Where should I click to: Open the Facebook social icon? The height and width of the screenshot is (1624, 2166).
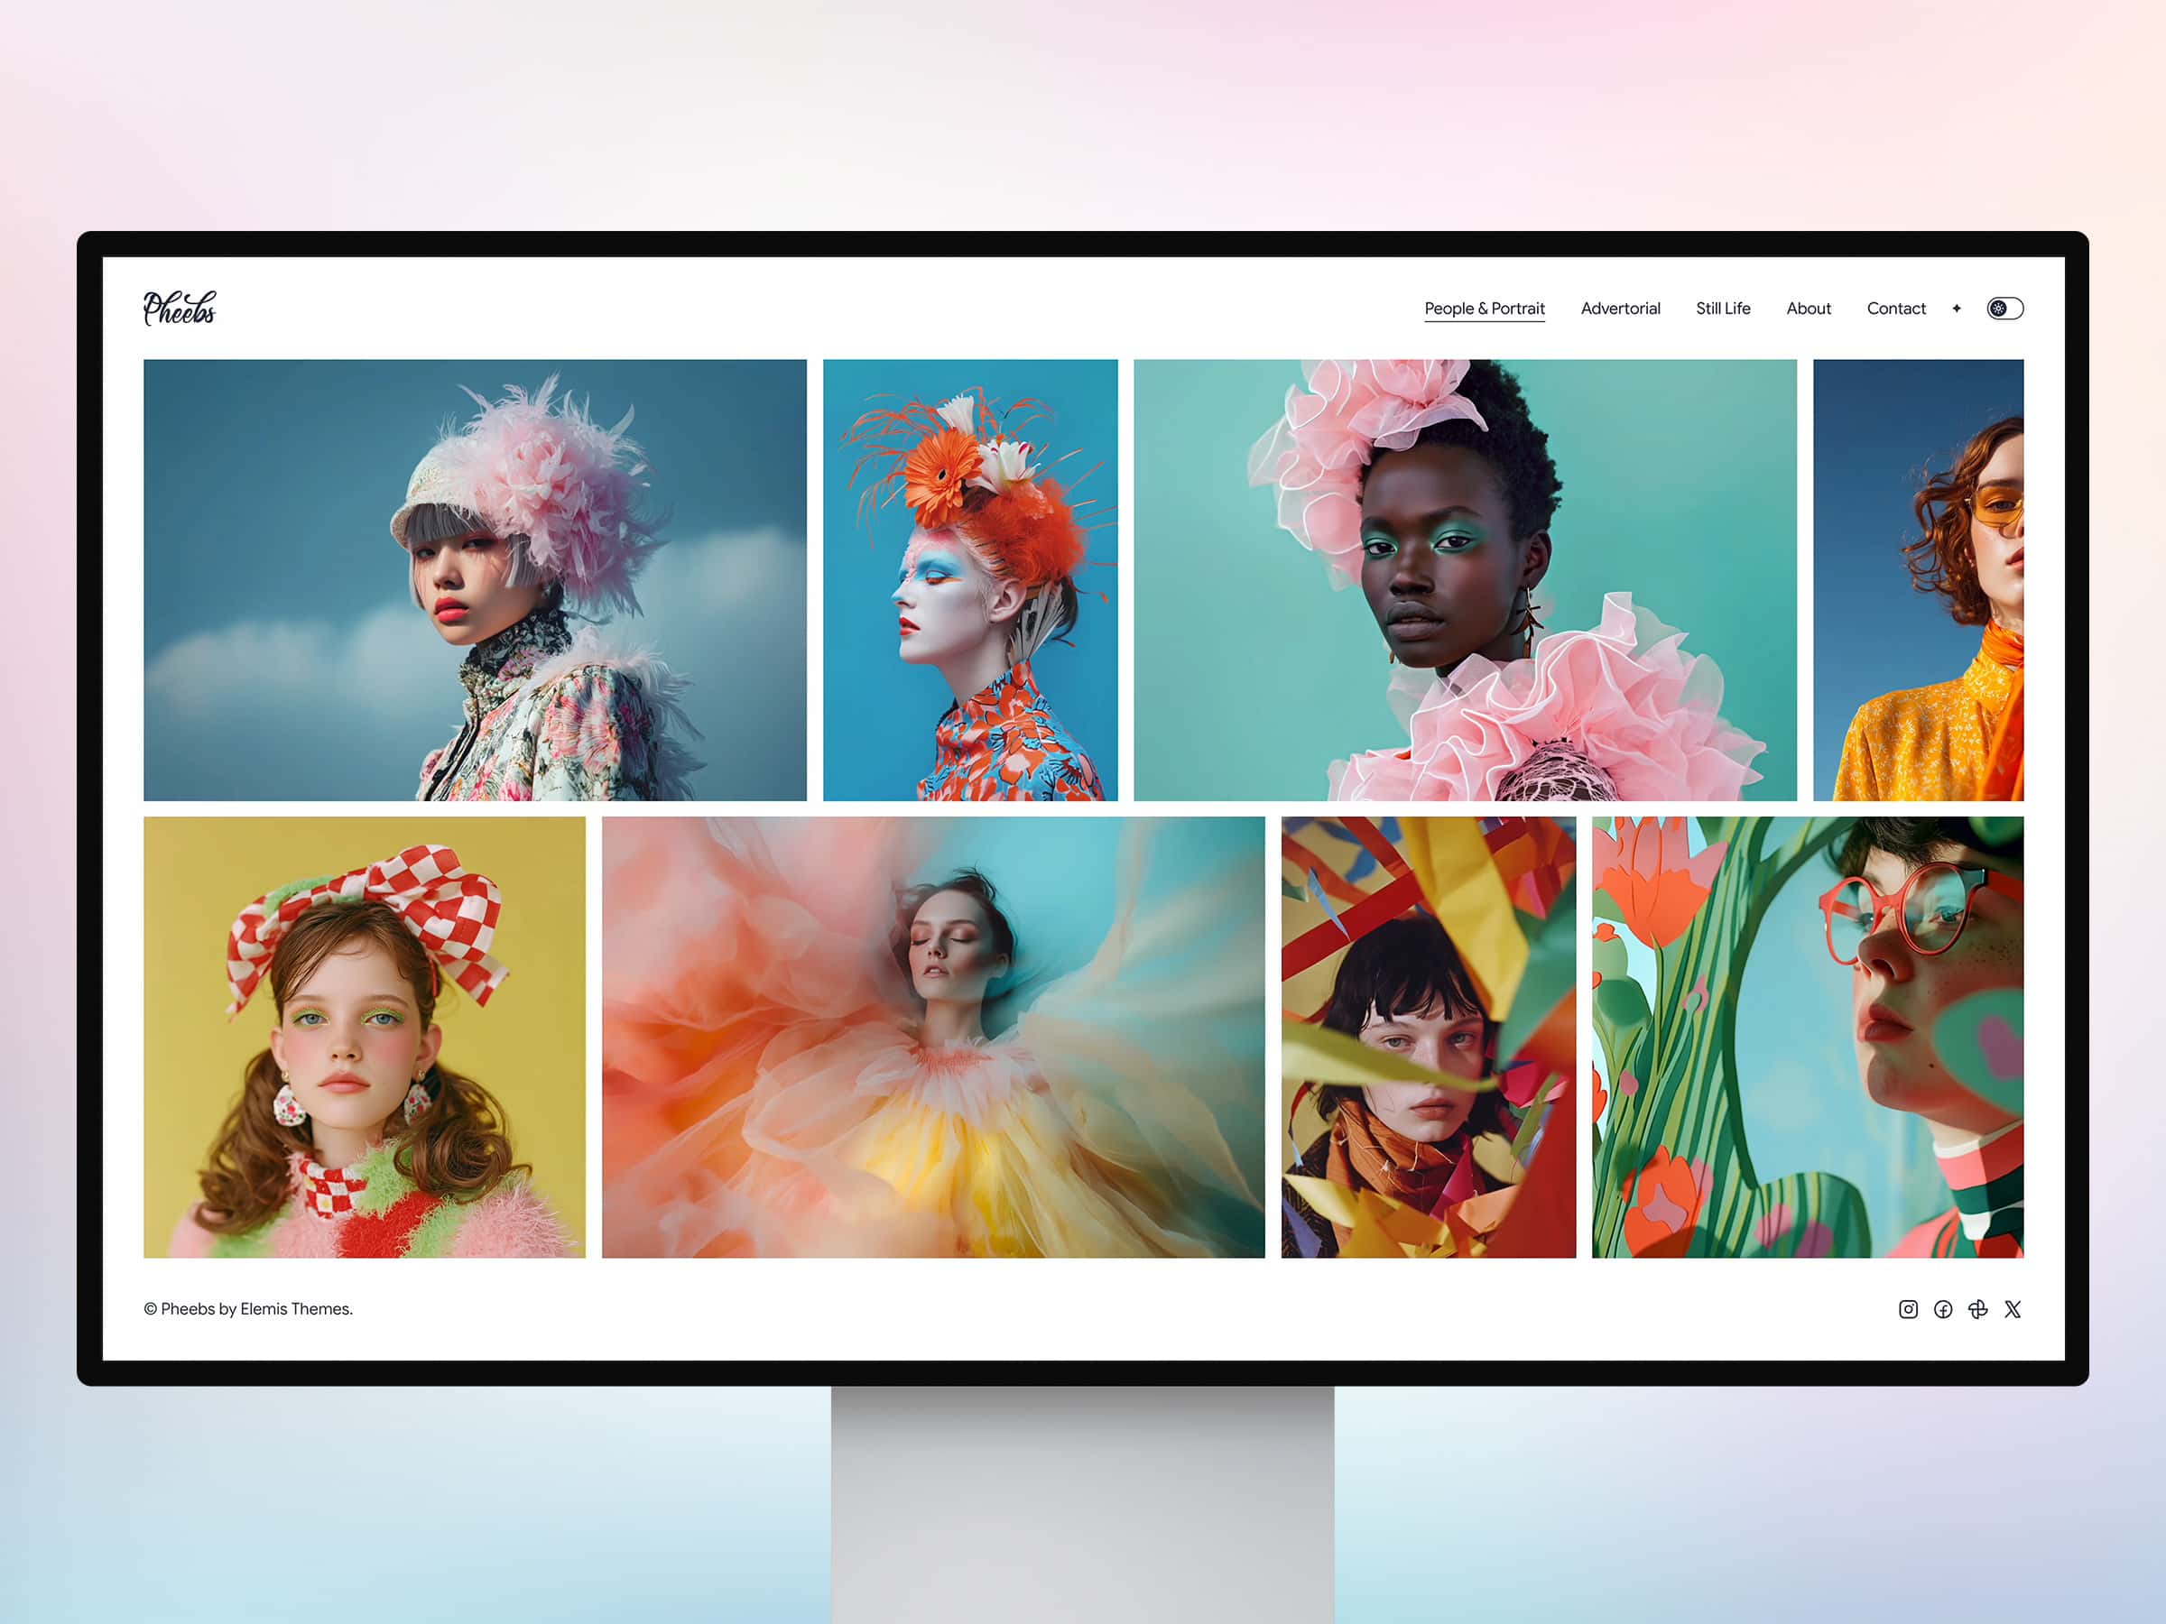point(1943,1309)
